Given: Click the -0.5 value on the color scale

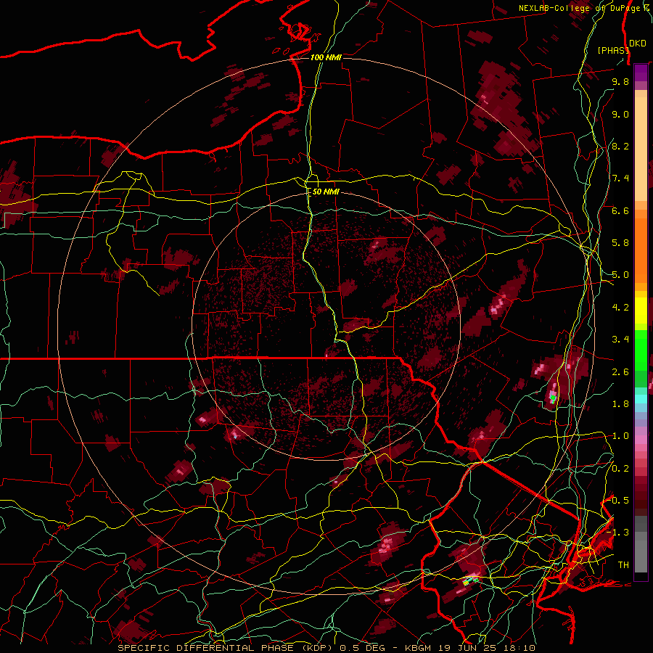Looking at the screenshot, I should click(x=618, y=500).
